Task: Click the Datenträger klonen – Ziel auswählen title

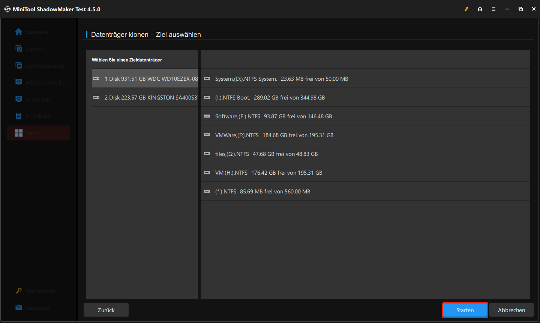Action: (x=146, y=35)
